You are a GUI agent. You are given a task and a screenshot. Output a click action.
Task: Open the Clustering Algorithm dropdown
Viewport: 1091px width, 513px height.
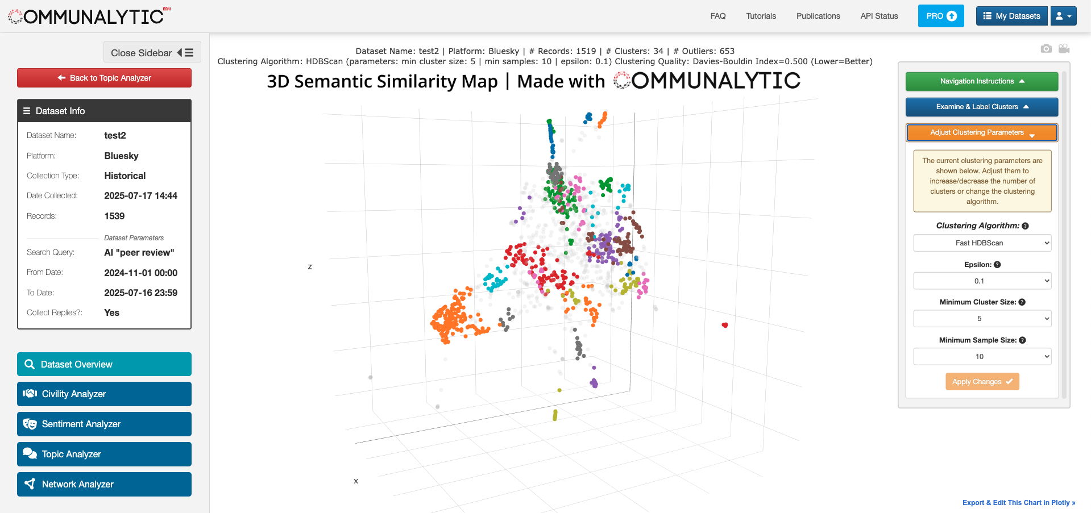tap(982, 243)
